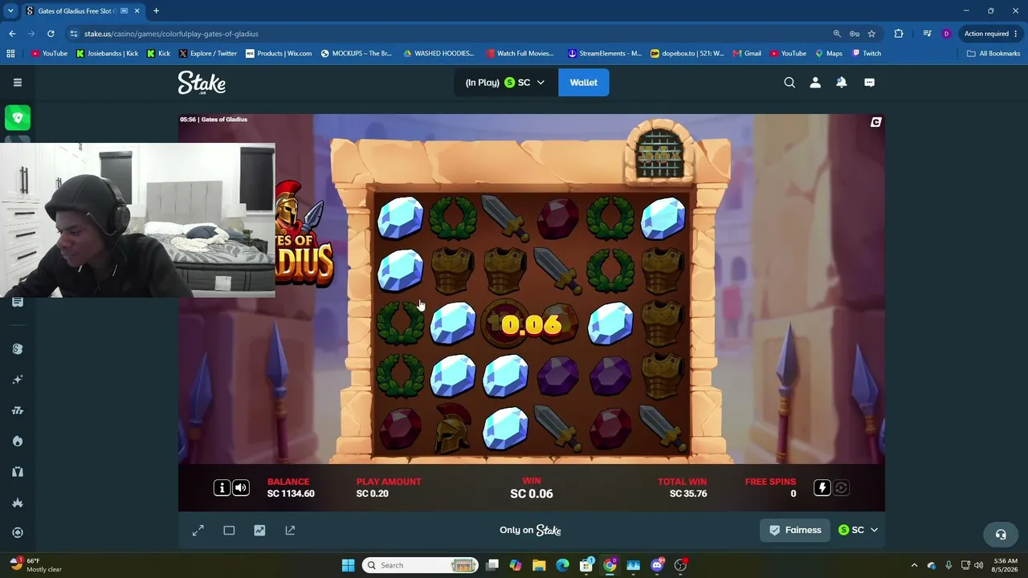This screenshot has width=1028, height=578.
Task: Open live support headset button
Action: pos(1001,534)
